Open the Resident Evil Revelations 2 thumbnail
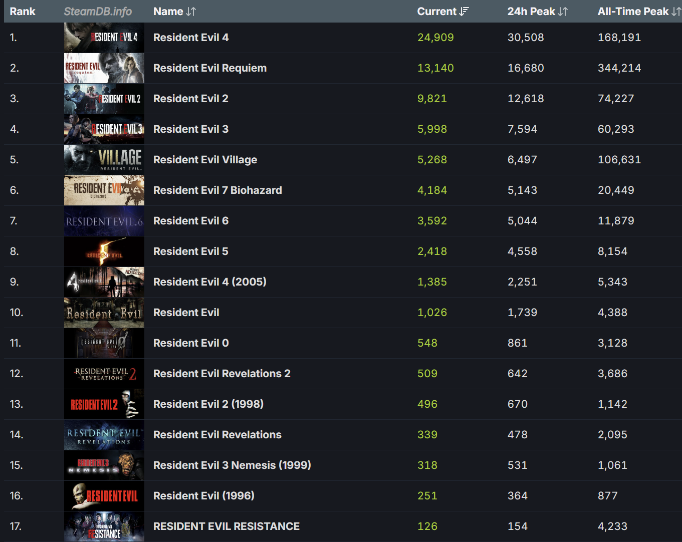 coord(104,374)
